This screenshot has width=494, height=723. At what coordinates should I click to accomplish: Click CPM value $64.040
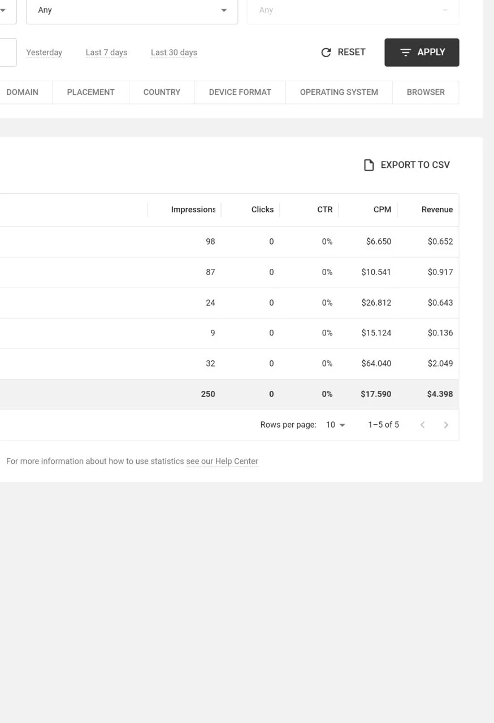tap(376, 364)
